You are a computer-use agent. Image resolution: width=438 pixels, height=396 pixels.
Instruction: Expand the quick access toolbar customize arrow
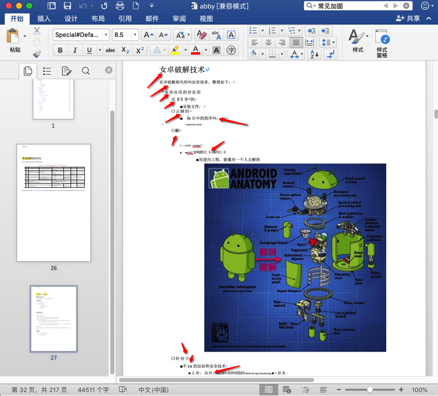[152, 5]
